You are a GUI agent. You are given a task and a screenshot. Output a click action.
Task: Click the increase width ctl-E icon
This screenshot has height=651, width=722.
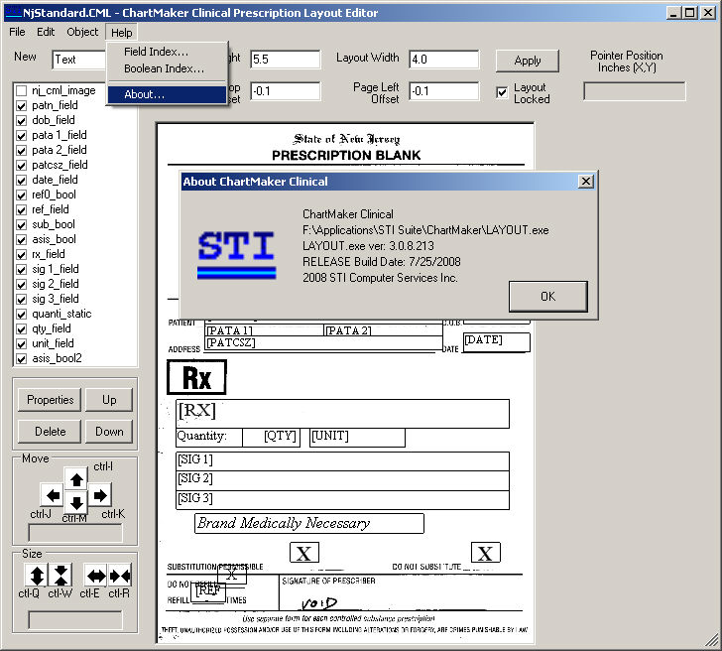(x=96, y=576)
